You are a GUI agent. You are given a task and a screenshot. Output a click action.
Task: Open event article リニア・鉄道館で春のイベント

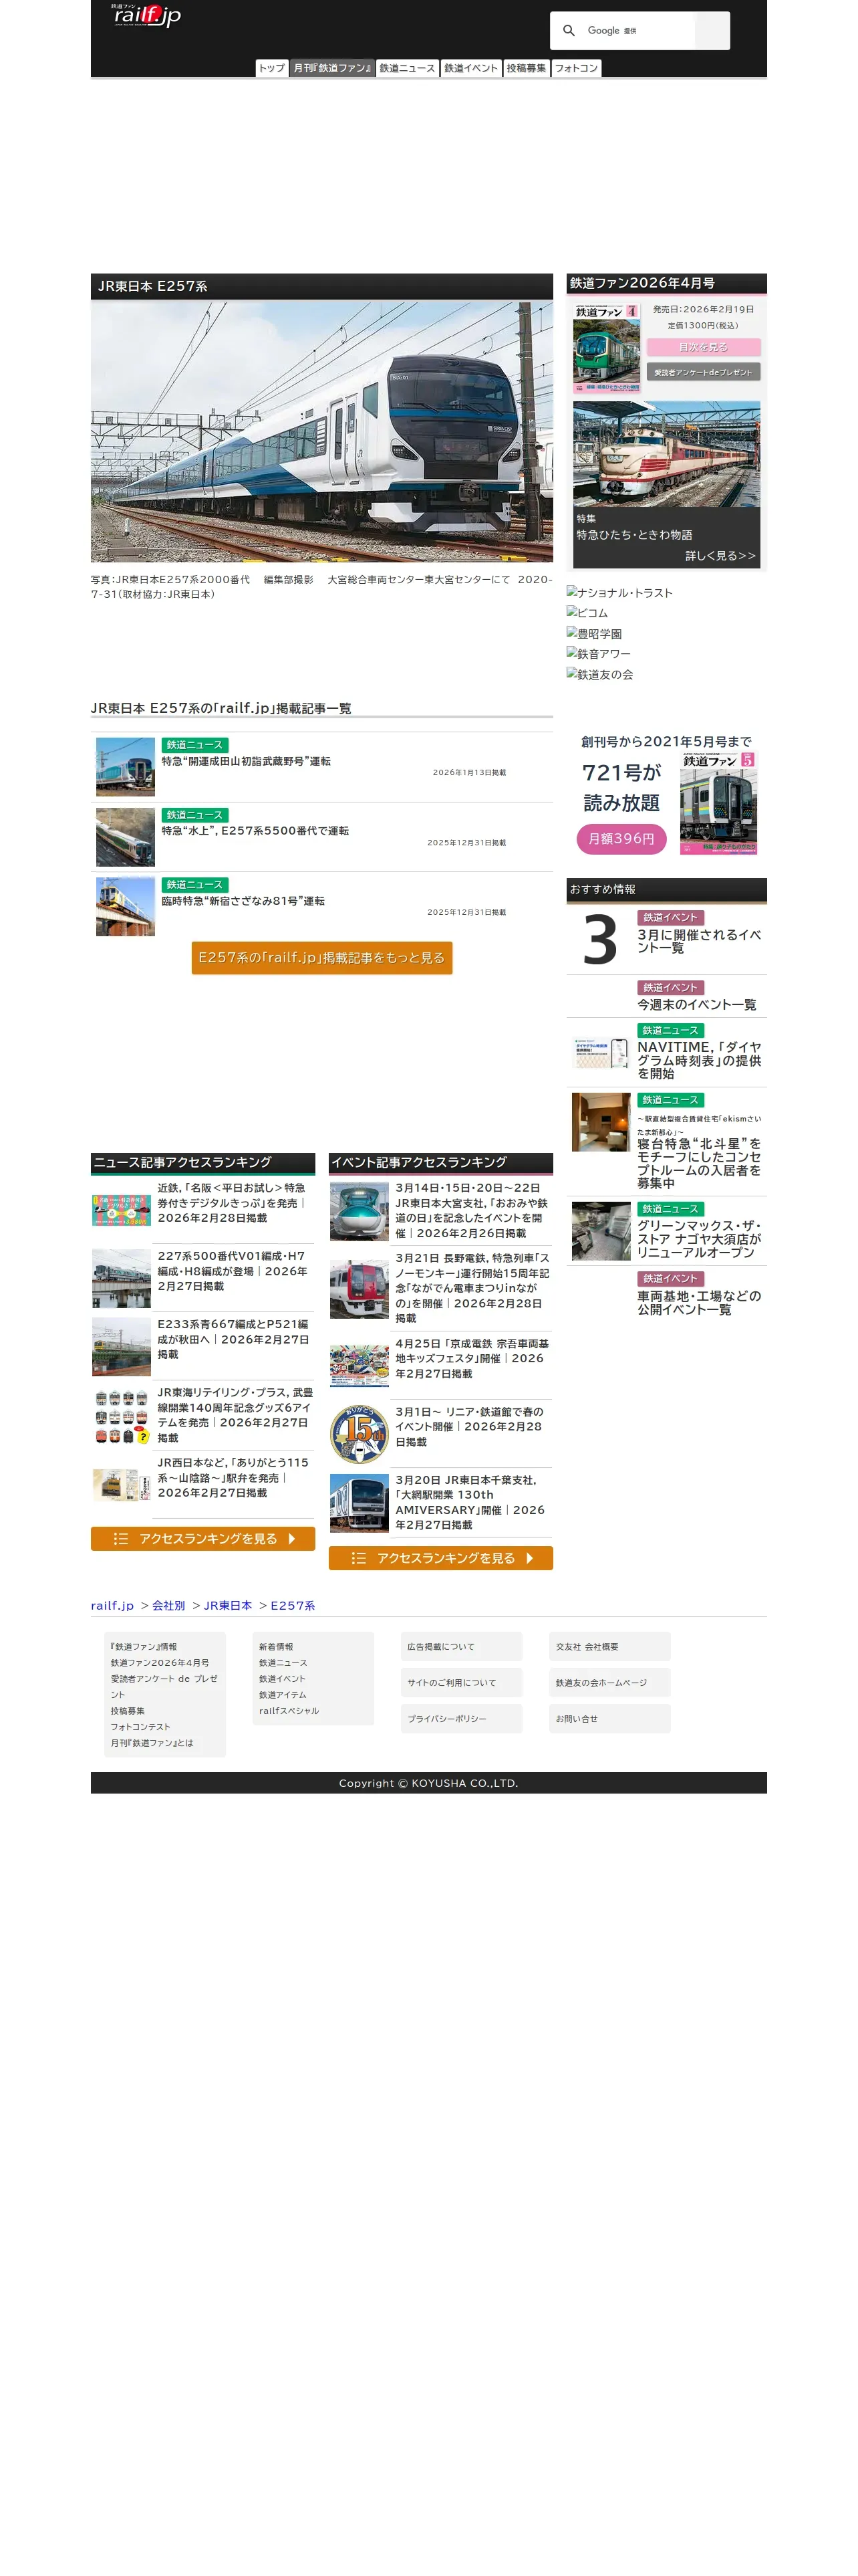coord(470,1427)
